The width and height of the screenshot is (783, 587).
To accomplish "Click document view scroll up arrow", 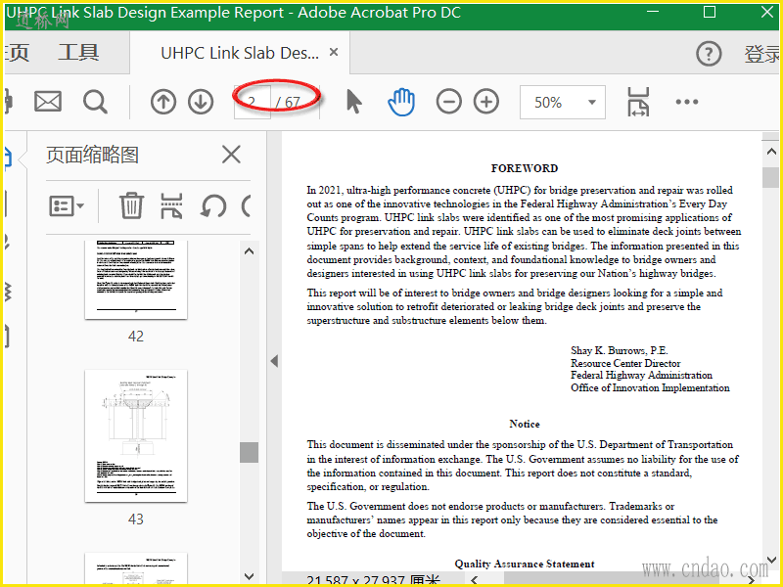I will pos(771,151).
